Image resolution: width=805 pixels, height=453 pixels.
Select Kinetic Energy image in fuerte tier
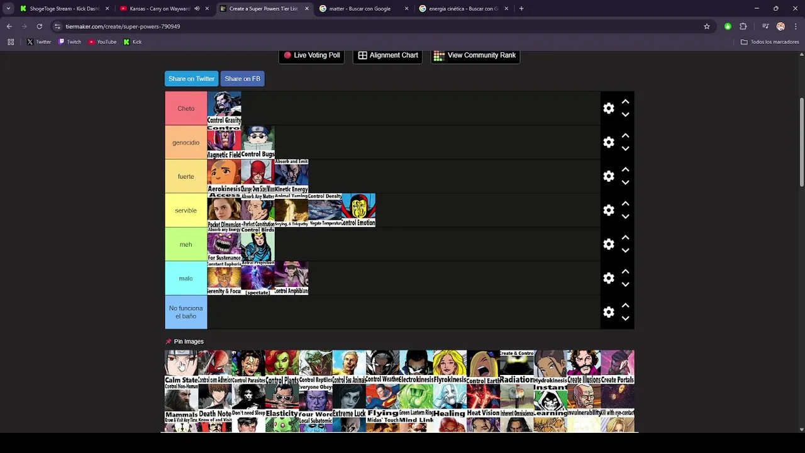coord(291,176)
